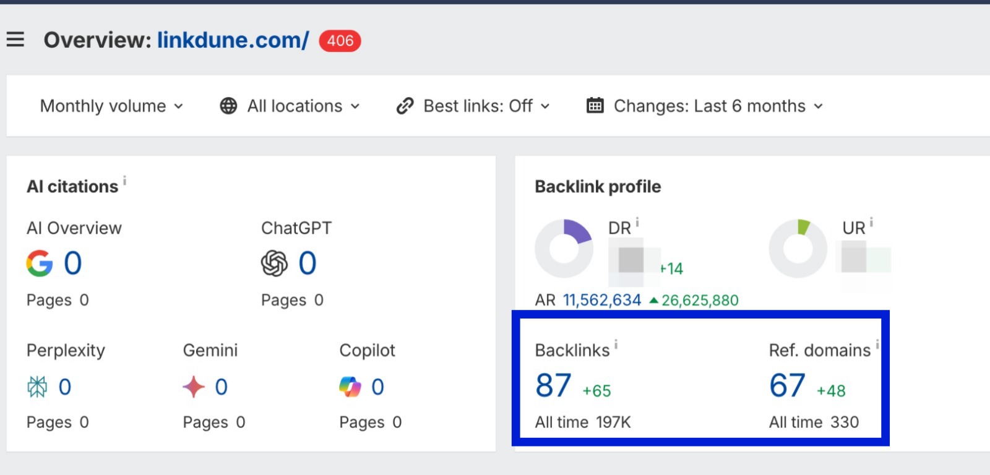Open the 67 referring domains count
990x475 pixels.
pos(787,386)
